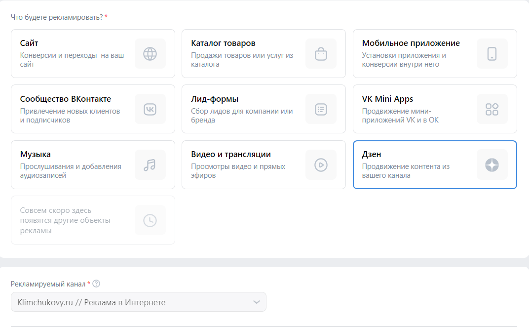Click text 'Продвижение мини-приложений VK и в ОК'
The height and width of the screenshot is (327, 529).
pyautogui.click(x=400, y=115)
